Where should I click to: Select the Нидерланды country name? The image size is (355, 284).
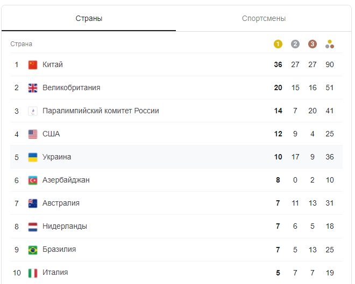point(65,227)
